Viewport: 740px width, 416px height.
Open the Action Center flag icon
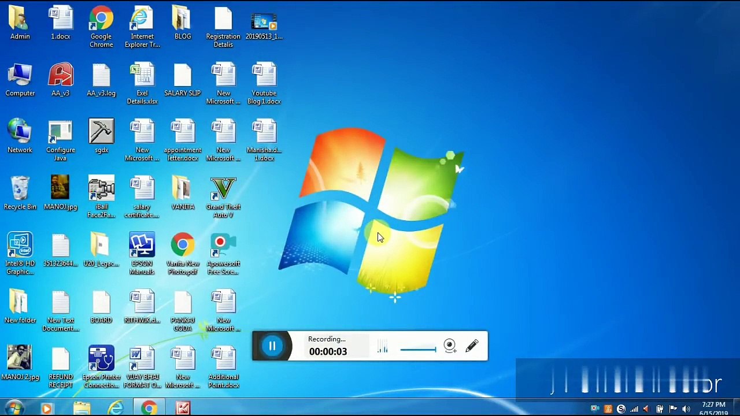pos(673,410)
